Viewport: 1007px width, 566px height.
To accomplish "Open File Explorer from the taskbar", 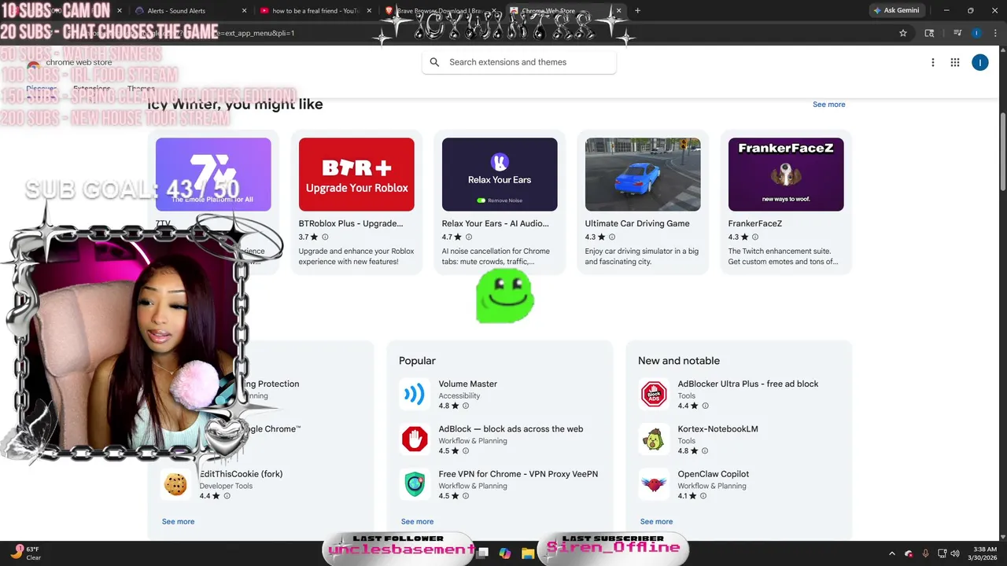I will point(527,553).
